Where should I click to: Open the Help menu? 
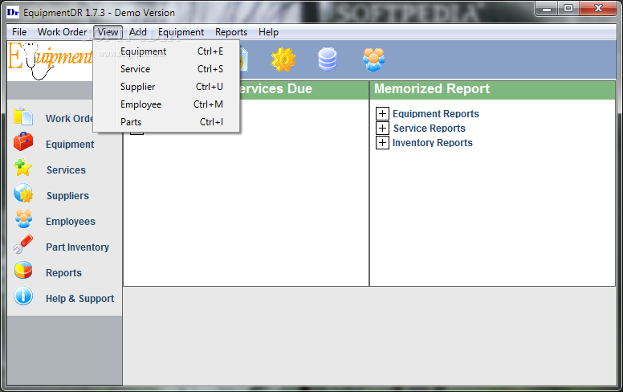[x=268, y=32]
